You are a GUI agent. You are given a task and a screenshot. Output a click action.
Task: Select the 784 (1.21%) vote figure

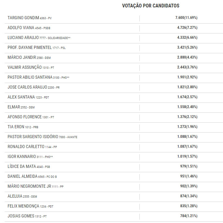point(189,216)
